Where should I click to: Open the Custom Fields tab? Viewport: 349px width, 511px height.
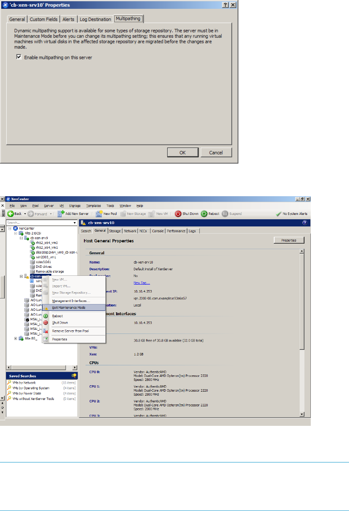click(x=43, y=19)
